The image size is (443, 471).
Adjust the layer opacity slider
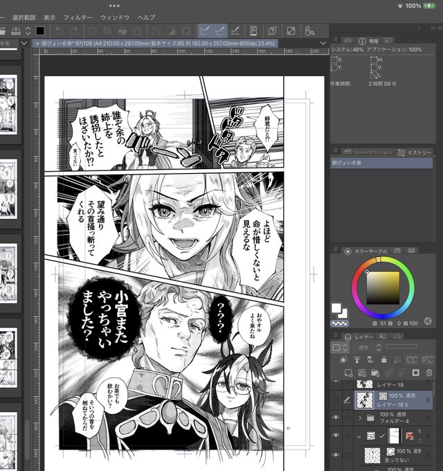click(401, 346)
